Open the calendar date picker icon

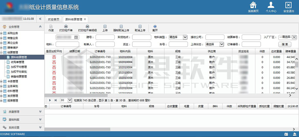pos(76,37)
